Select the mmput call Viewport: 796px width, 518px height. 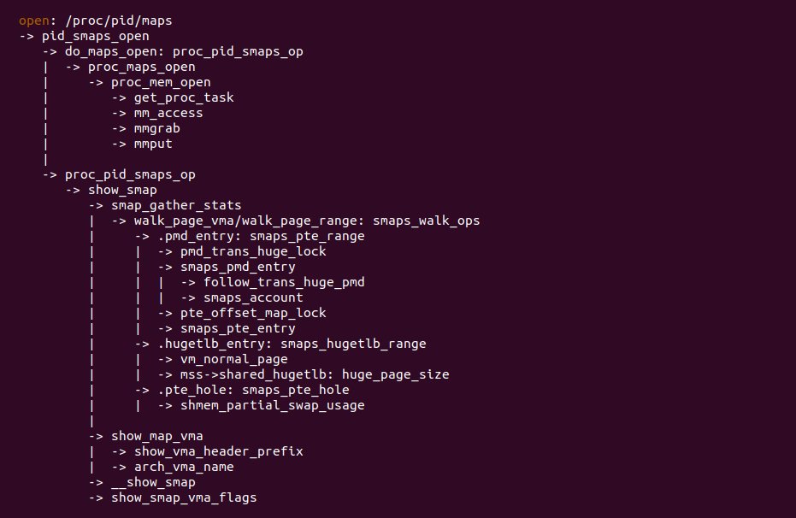(x=153, y=144)
